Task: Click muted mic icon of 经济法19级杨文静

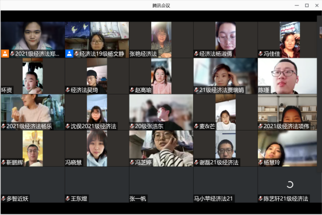Action: pos(76,54)
